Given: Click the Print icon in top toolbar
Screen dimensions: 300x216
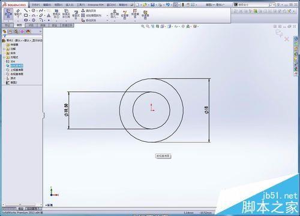Looking at the screenshot, I should [160, 4].
